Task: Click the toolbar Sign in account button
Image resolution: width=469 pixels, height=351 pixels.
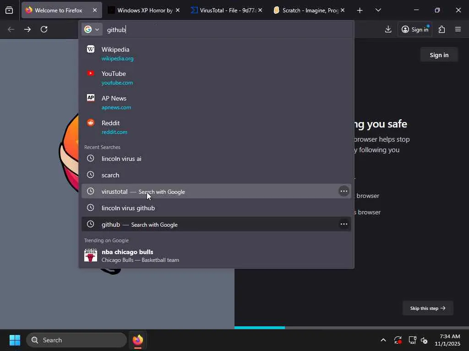Action: (415, 29)
